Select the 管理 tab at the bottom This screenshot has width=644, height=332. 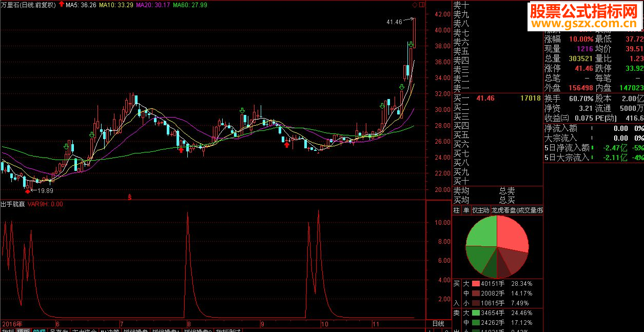coord(39,330)
